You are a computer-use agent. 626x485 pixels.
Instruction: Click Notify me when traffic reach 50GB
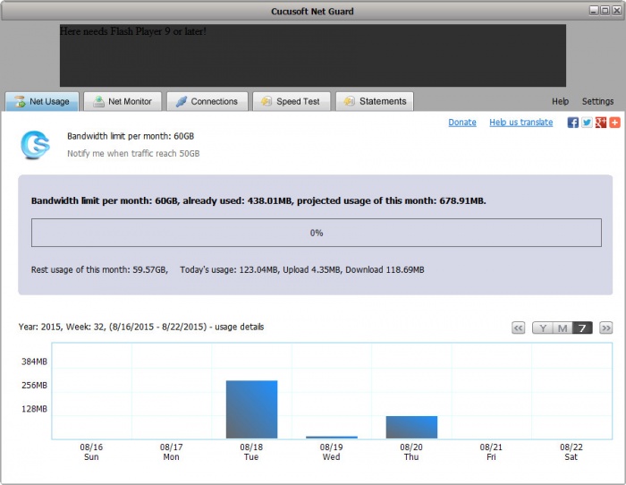[133, 153]
